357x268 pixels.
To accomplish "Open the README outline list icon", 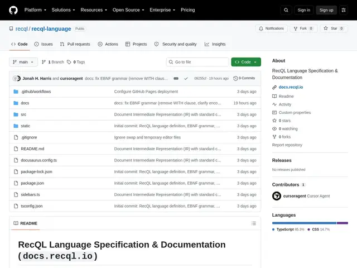I will tap(254, 223).
